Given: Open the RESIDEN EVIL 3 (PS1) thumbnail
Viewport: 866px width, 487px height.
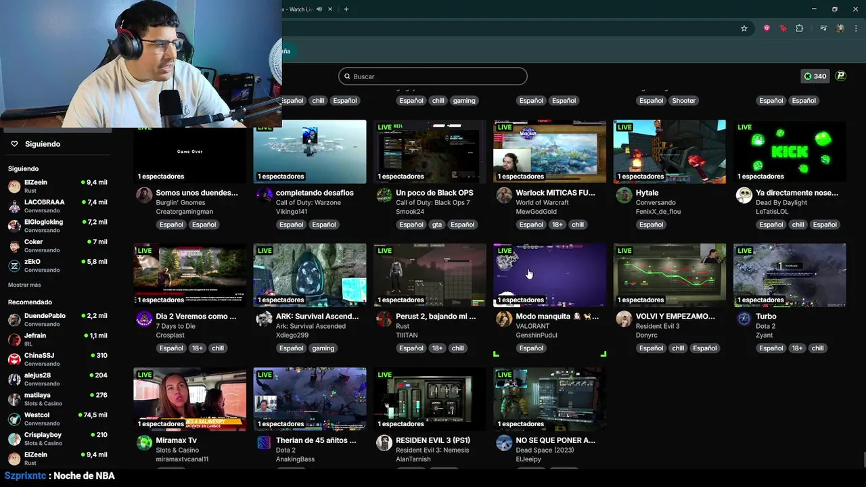Looking at the screenshot, I should pyautogui.click(x=430, y=399).
